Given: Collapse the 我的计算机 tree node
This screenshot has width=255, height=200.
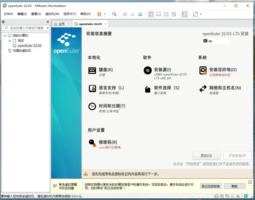Looking at the screenshot, I should click(x=5, y=35).
